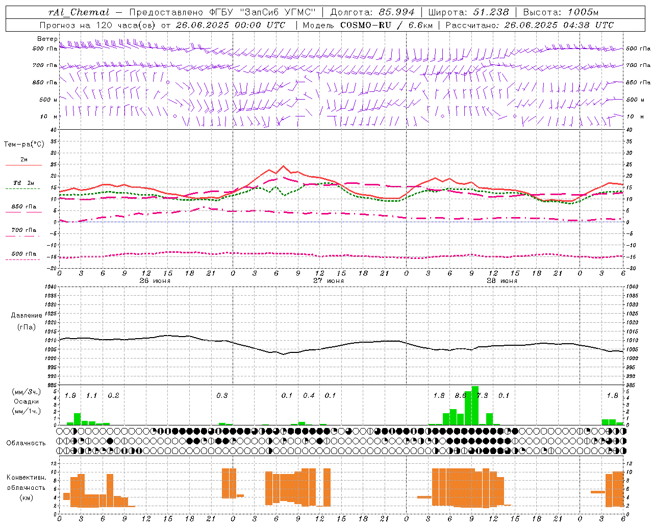Click the Облачность cloud cover label
Viewport: 653px width, 523px height.
[x=26, y=443]
